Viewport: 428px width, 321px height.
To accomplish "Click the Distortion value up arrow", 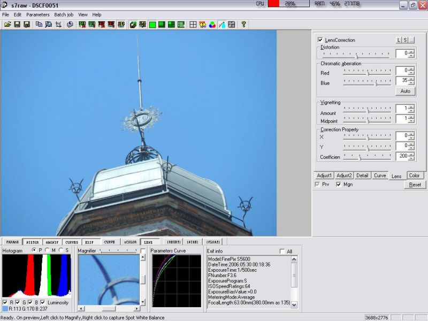I will (411, 51).
